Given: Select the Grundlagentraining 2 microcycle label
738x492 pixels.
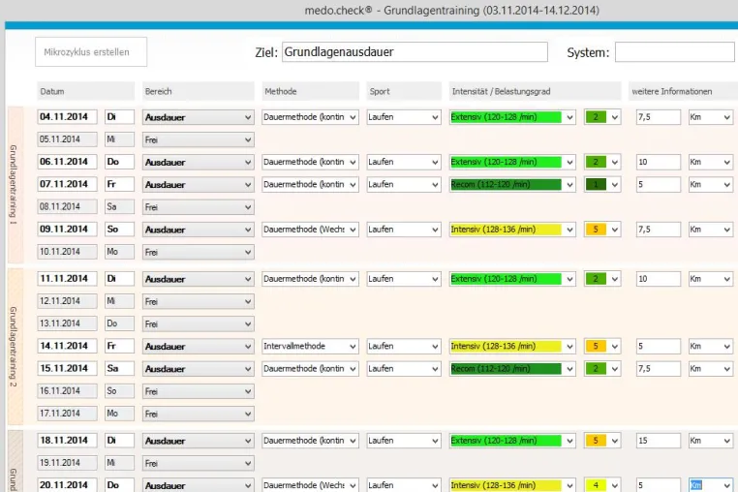Looking at the screenshot, I should (x=15, y=347).
